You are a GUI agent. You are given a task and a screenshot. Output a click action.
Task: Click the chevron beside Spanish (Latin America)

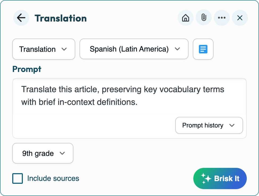click(177, 49)
